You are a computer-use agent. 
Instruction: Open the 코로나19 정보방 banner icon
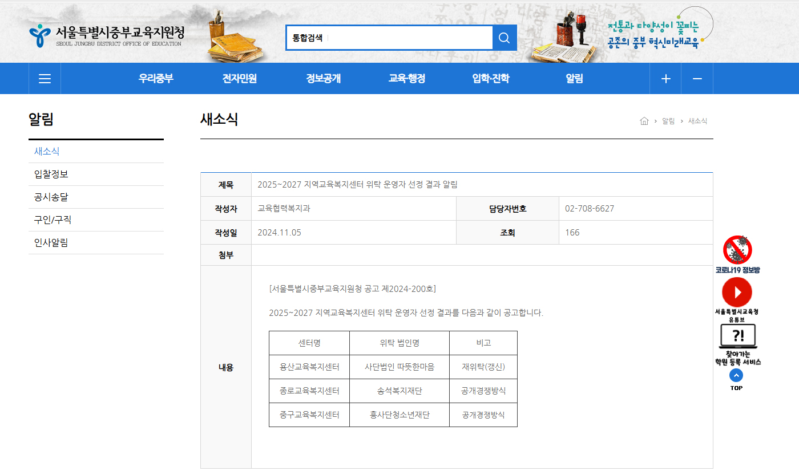click(737, 255)
